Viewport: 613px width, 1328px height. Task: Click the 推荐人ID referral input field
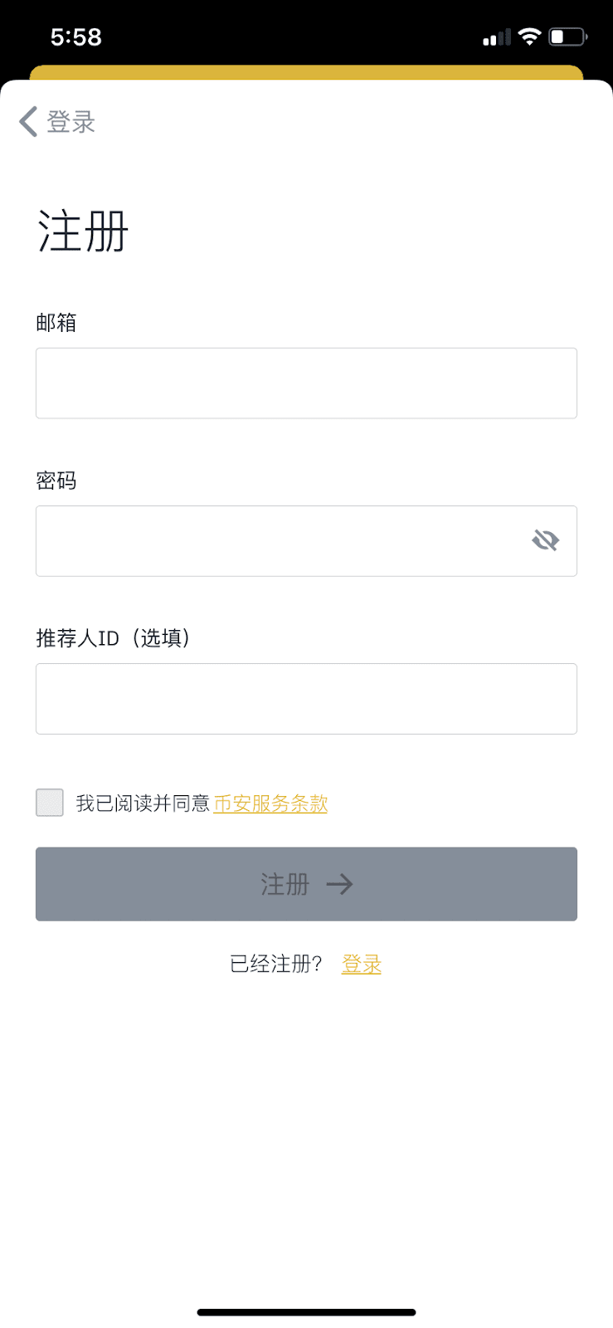[306, 699]
